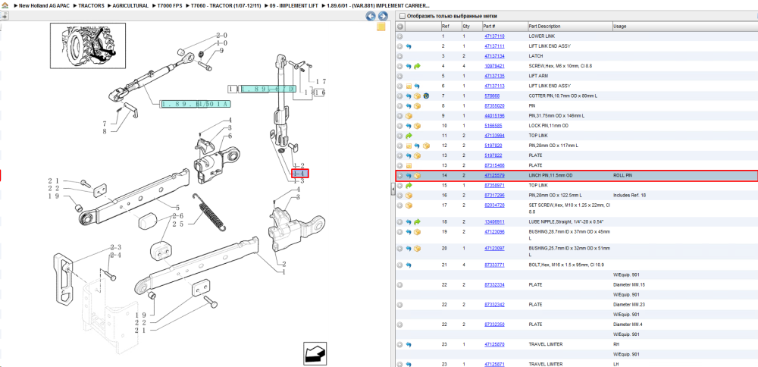Image resolution: width=758 pixels, height=367 pixels.
Task: Click blue arrow icon for part 10979421
Action: click(409, 66)
